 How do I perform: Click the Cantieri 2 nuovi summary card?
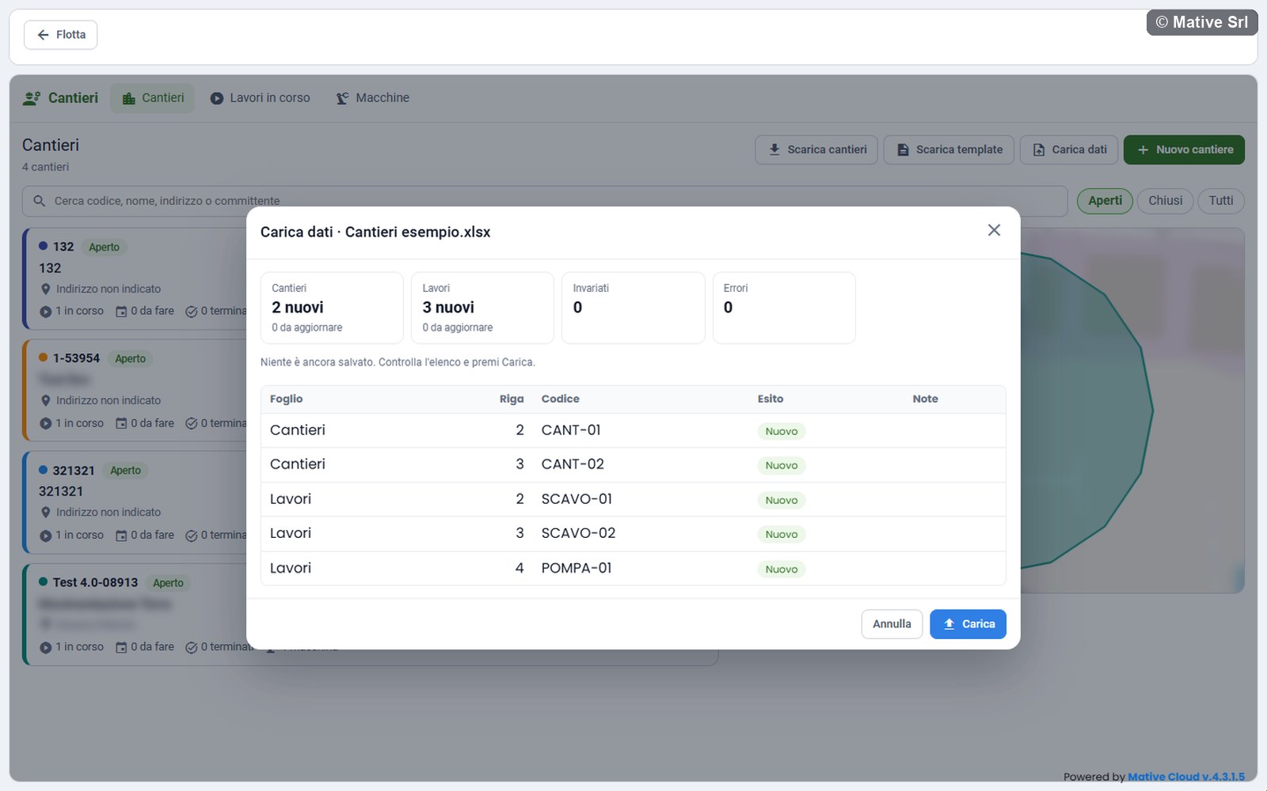pyautogui.click(x=332, y=308)
